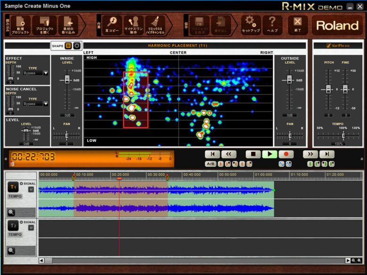367x275 pixels.
Task: Select track T1
Action: 13,187
